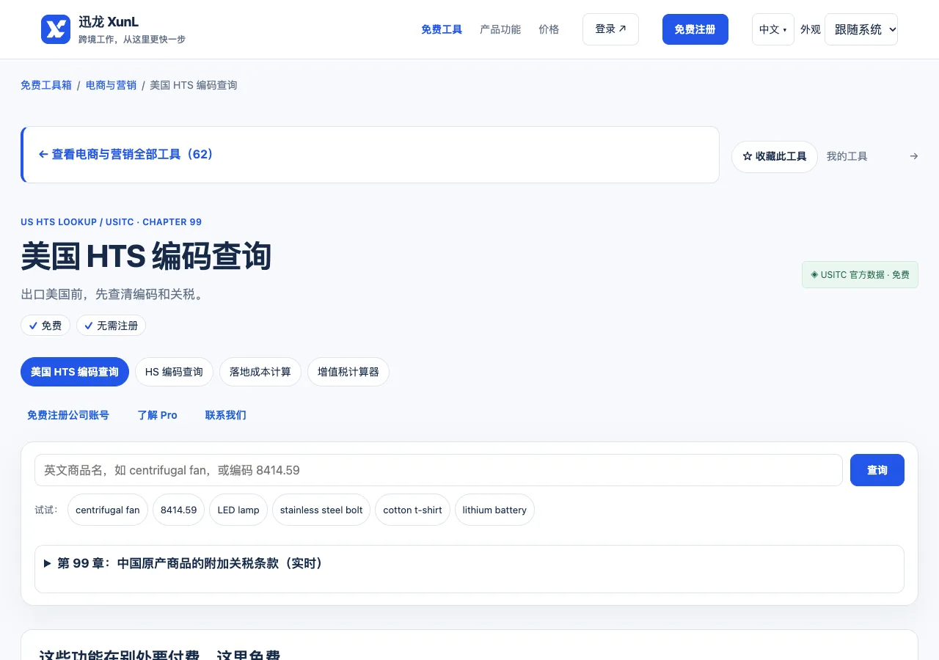Switch to 增值税计算器 tab

coord(348,372)
